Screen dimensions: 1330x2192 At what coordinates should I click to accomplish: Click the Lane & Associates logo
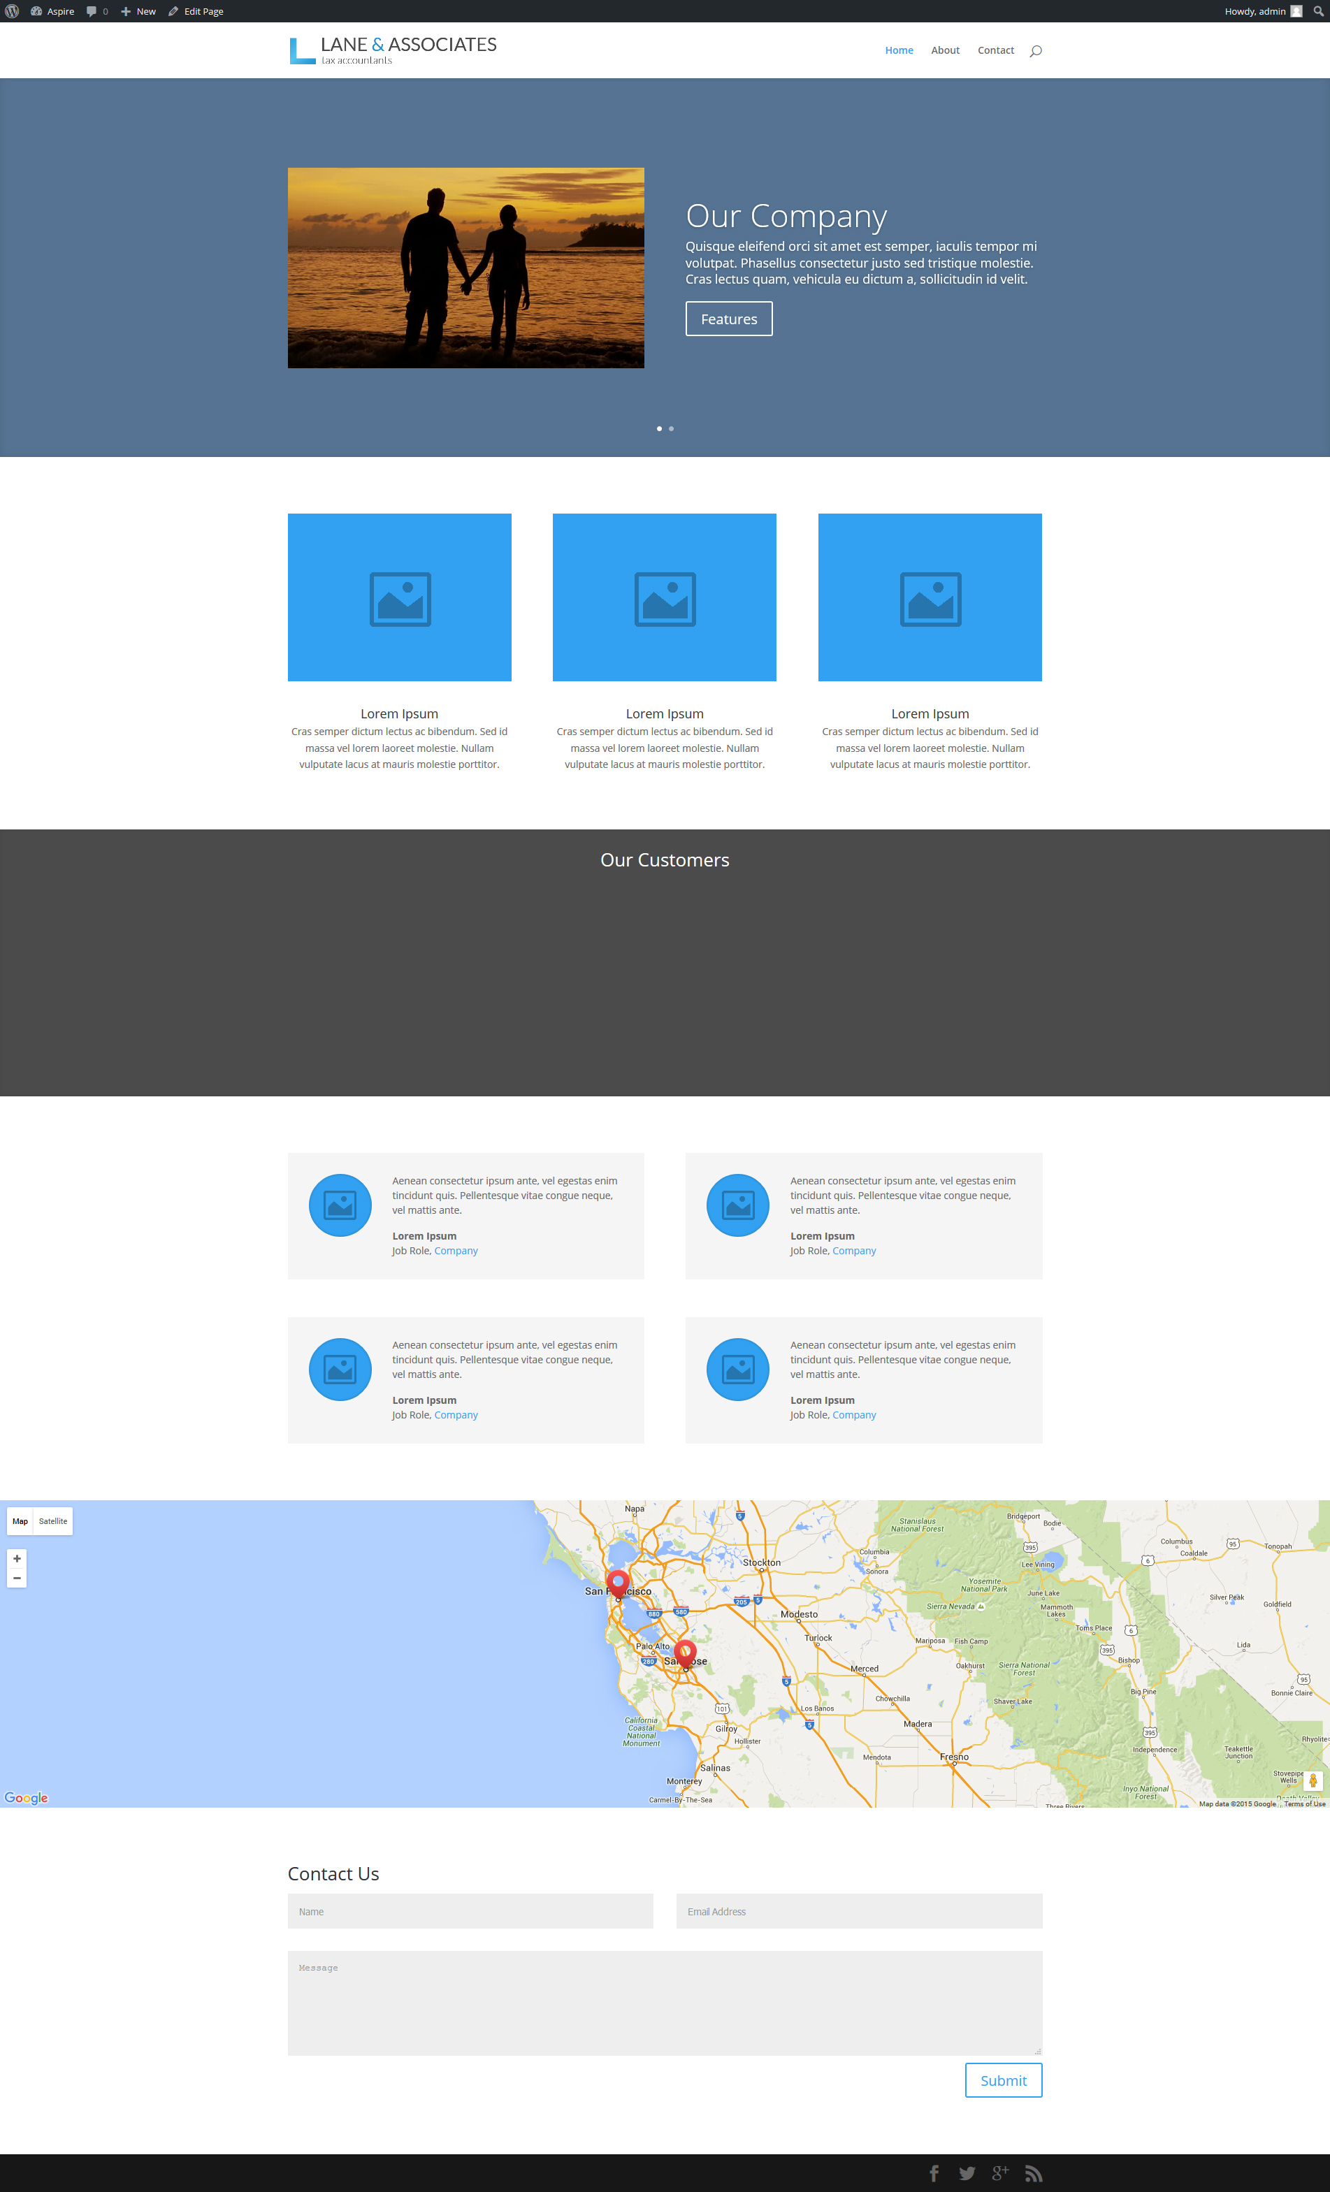pyautogui.click(x=392, y=50)
